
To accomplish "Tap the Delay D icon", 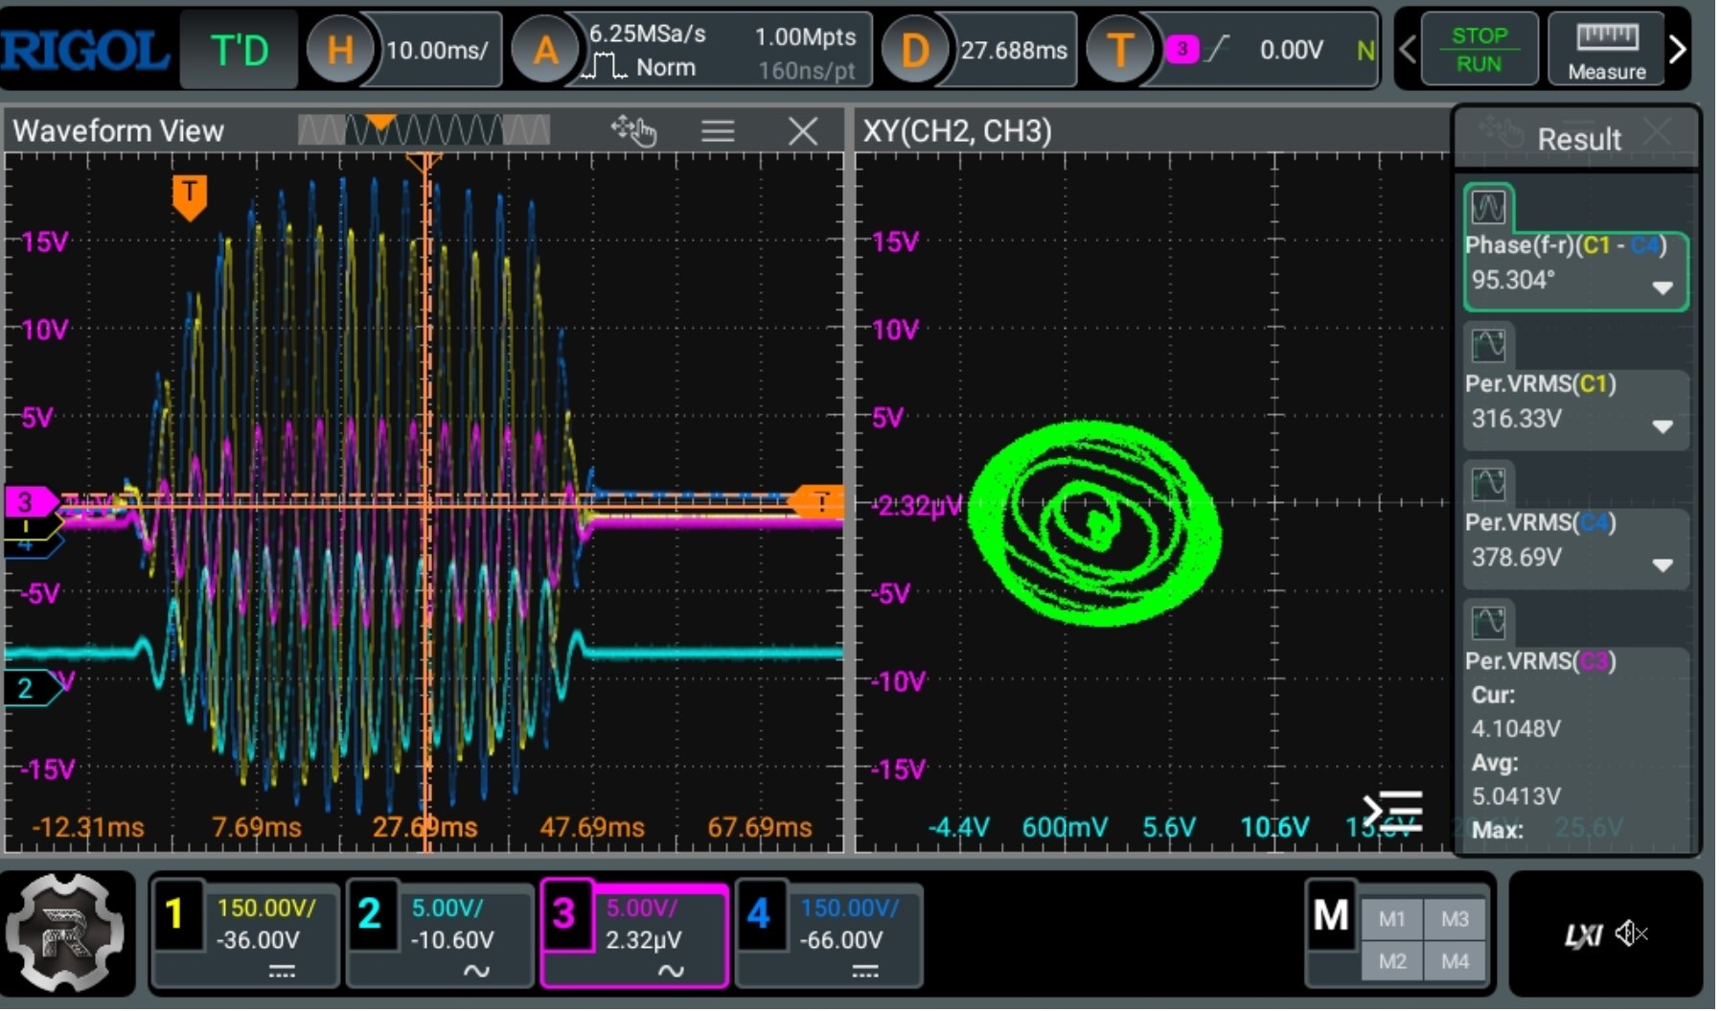I will (914, 50).
